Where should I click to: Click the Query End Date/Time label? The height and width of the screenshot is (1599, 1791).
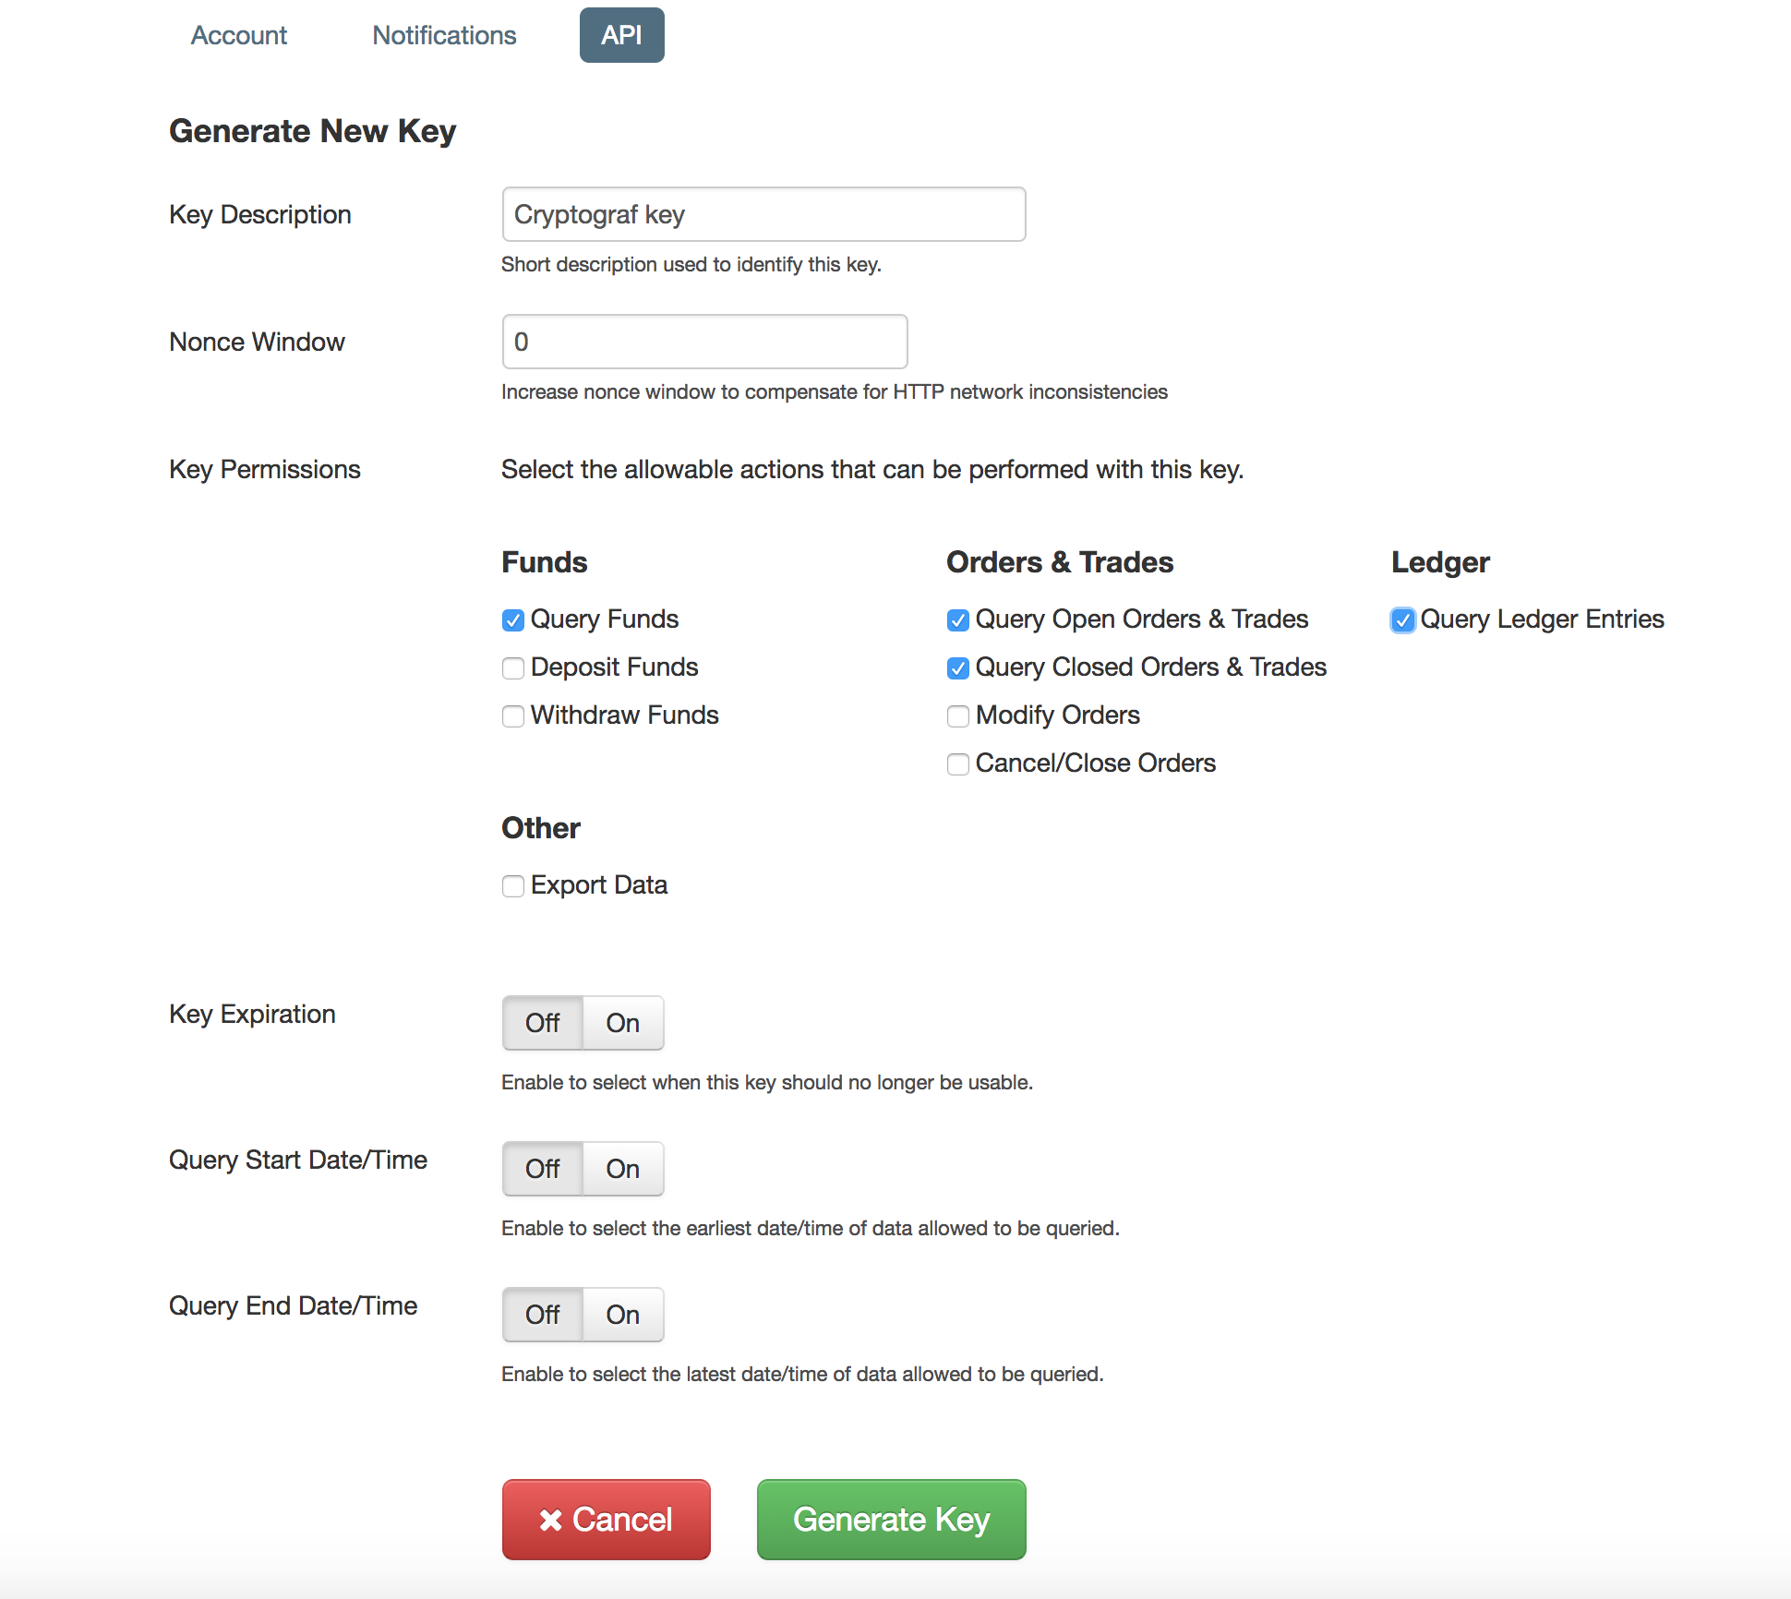point(294,1306)
